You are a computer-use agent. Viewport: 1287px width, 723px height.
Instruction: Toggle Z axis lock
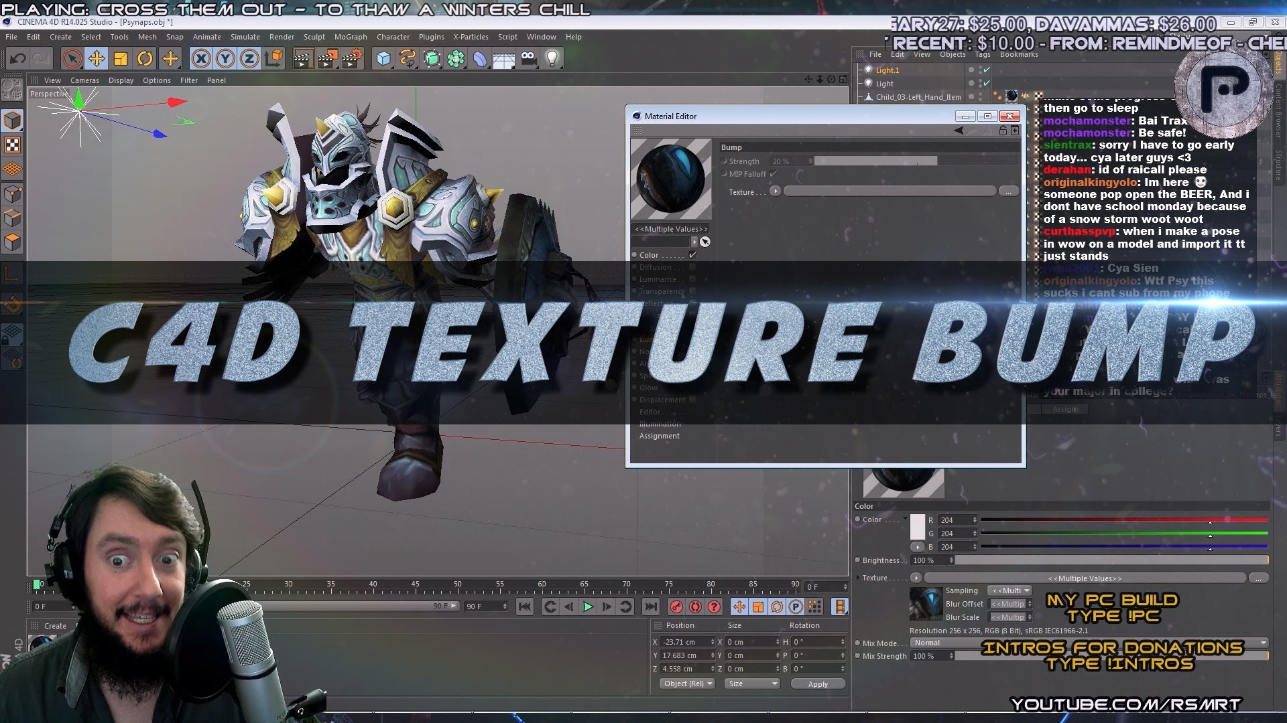coord(249,59)
